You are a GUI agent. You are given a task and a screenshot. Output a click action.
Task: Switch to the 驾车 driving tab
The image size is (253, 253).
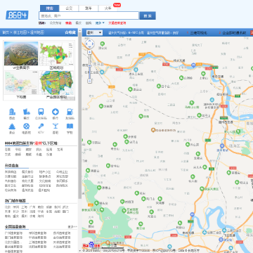click(x=89, y=8)
